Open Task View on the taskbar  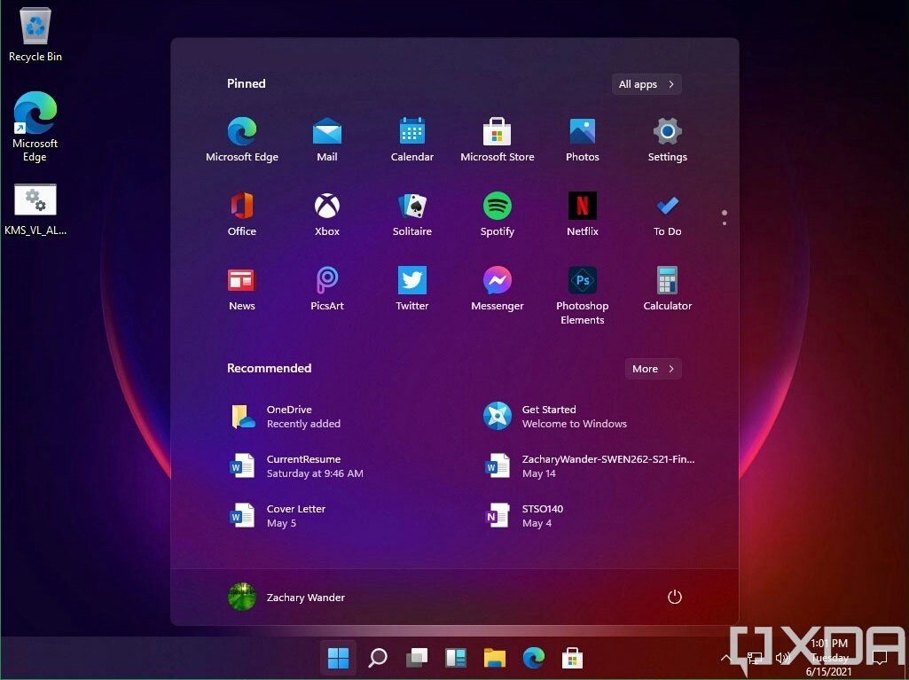[416, 658]
